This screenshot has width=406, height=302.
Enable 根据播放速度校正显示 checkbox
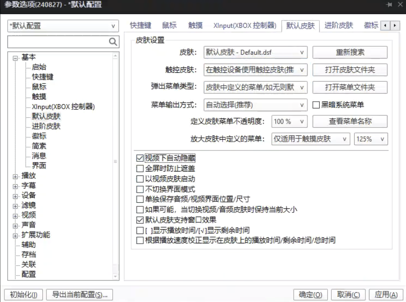(x=140, y=240)
